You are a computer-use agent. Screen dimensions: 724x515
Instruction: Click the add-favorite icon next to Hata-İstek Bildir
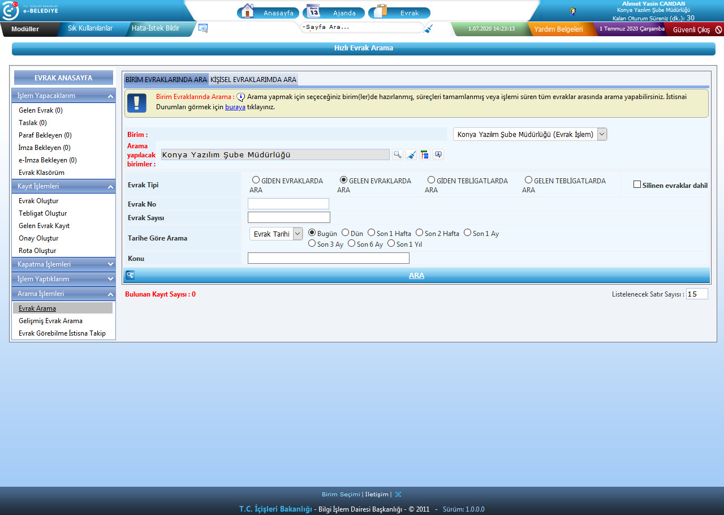point(203,28)
